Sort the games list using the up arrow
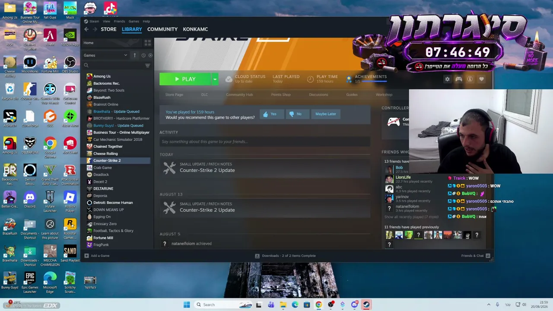 click(x=134, y=55)
